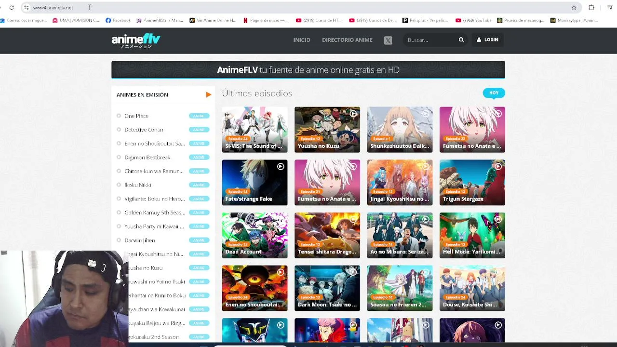This screenshot has width=617, height=347.
Task: Open Hell Mode: Yarikomi thumbnail
Action: [x=472, y=235]
